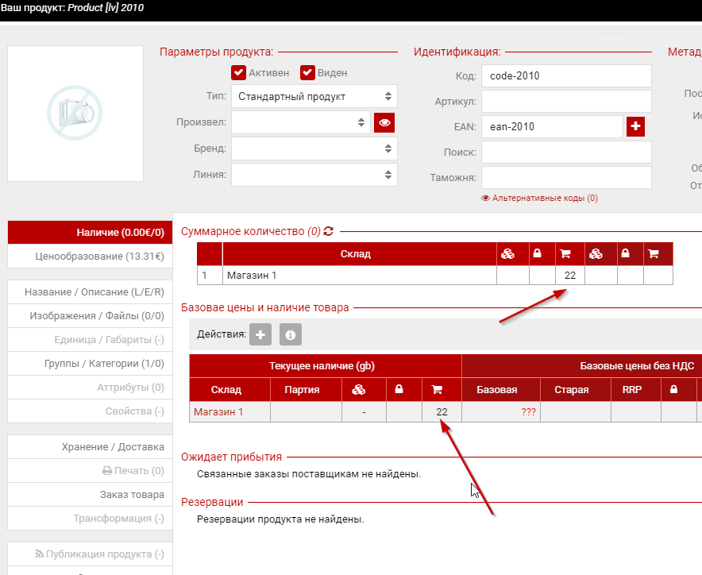Screen dimensions: 702x575
Task: Click the info icon in Действия
Action: (291, 334)
